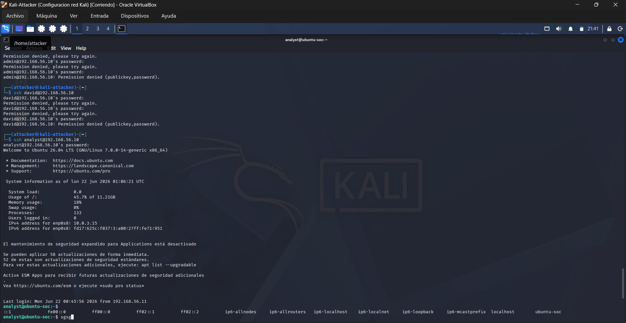Open the Ver menu in VirtualBox
626x323 pixels.
74,16
